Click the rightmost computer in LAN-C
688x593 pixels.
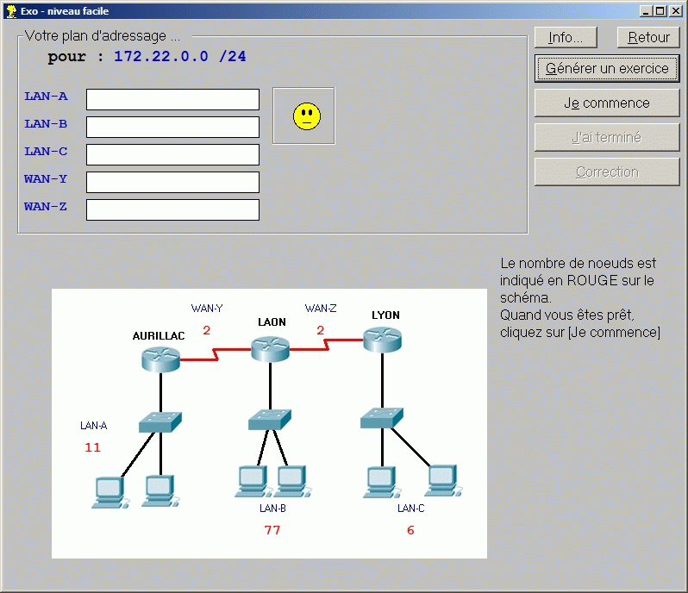[x=444, y=481]
